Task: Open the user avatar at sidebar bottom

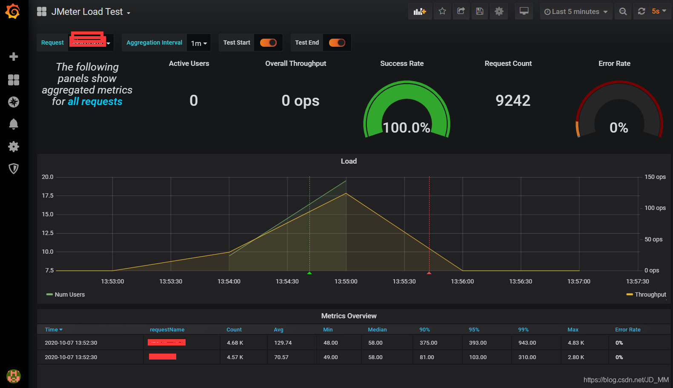Action: pos(14,376)
